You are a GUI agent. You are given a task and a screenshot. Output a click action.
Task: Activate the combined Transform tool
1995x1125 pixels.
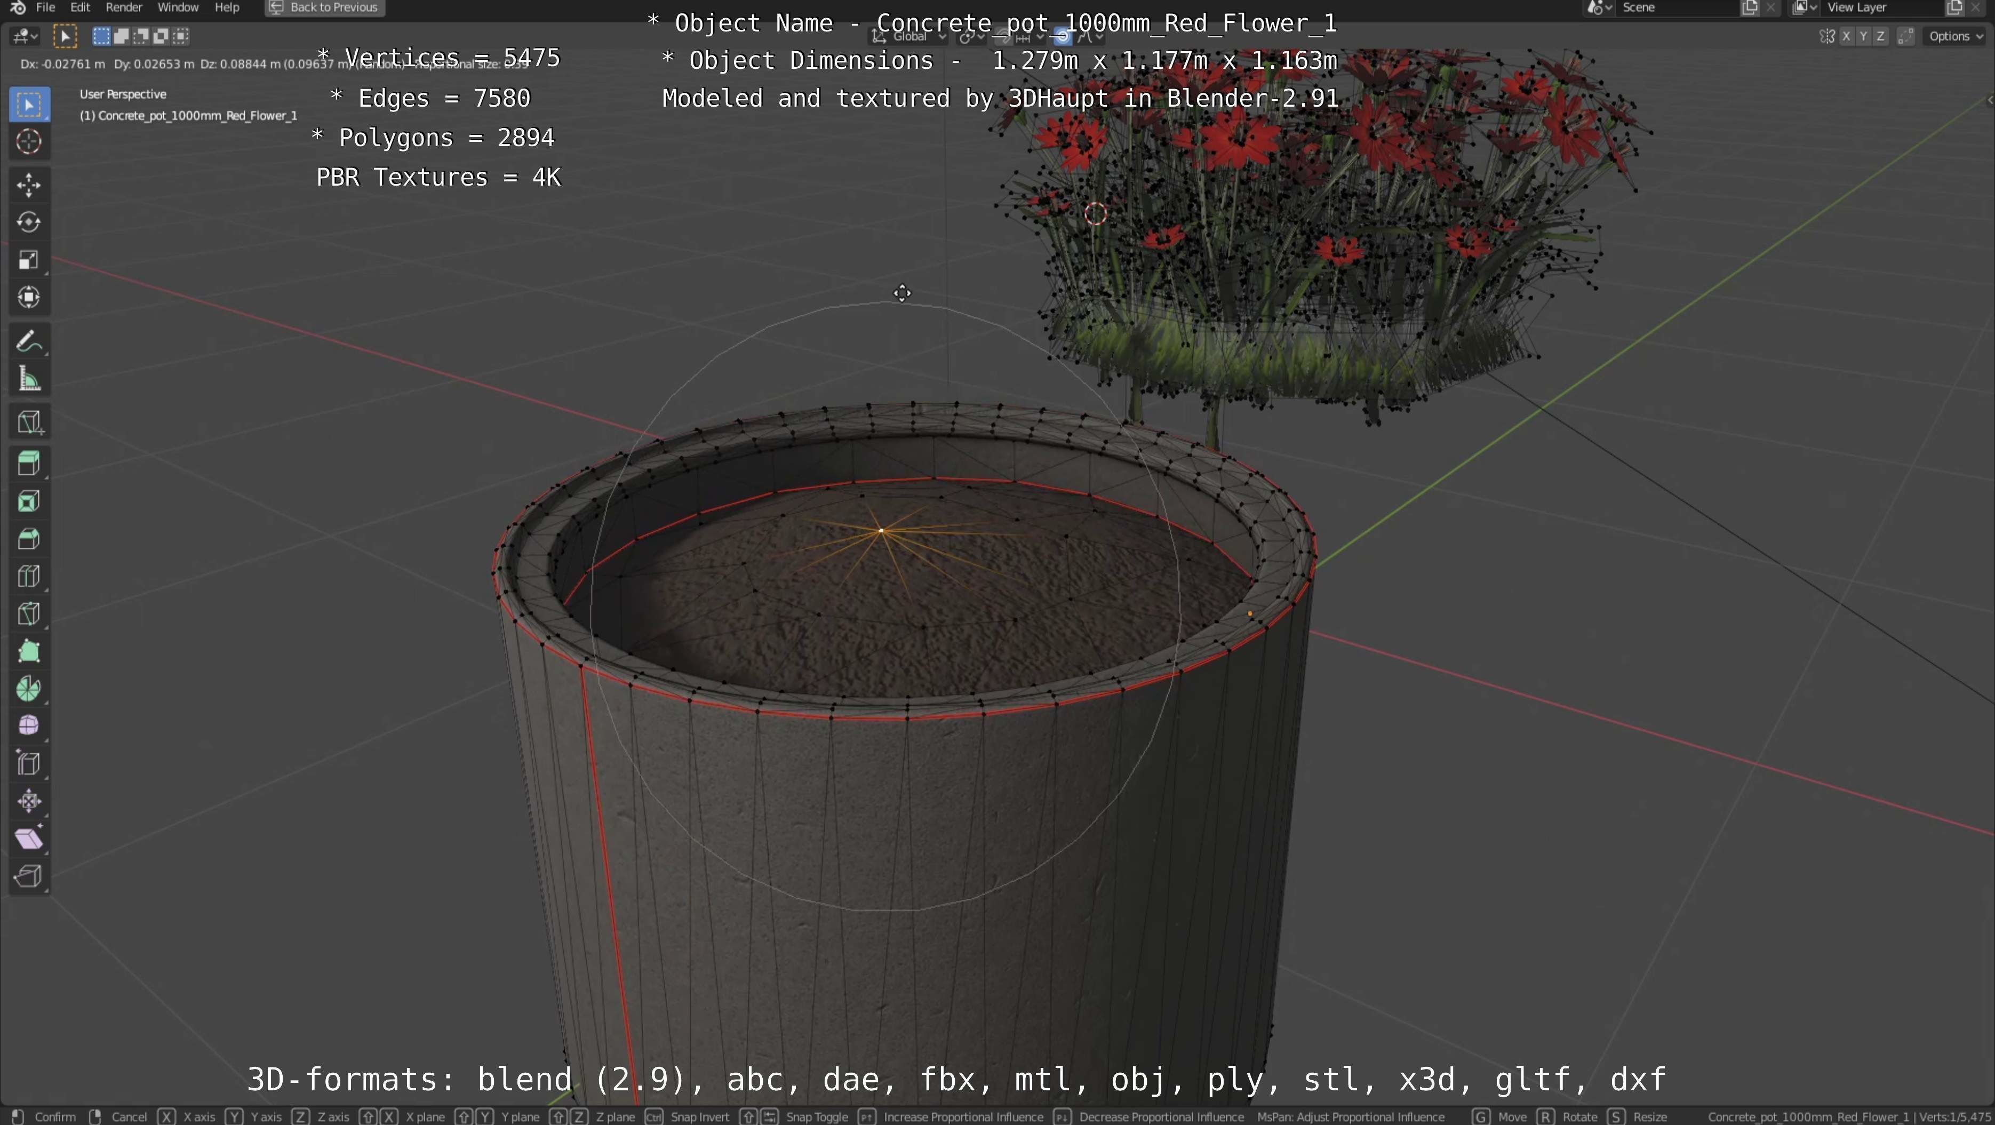point(29,297)
